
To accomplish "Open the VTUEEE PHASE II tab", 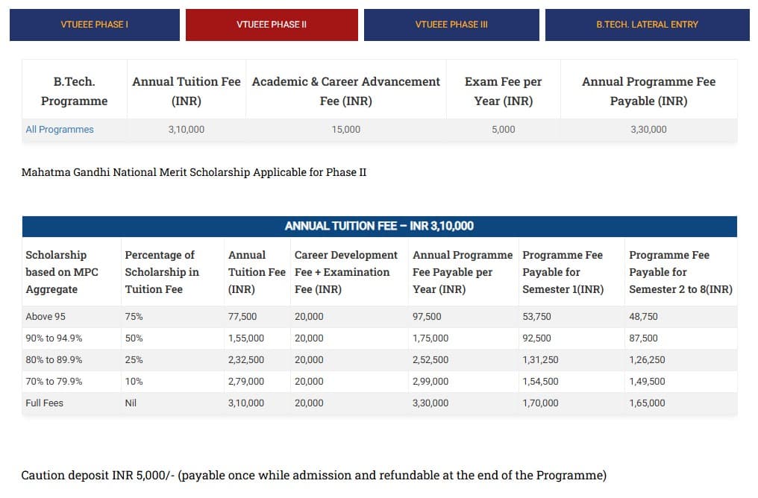I will 271,25.
